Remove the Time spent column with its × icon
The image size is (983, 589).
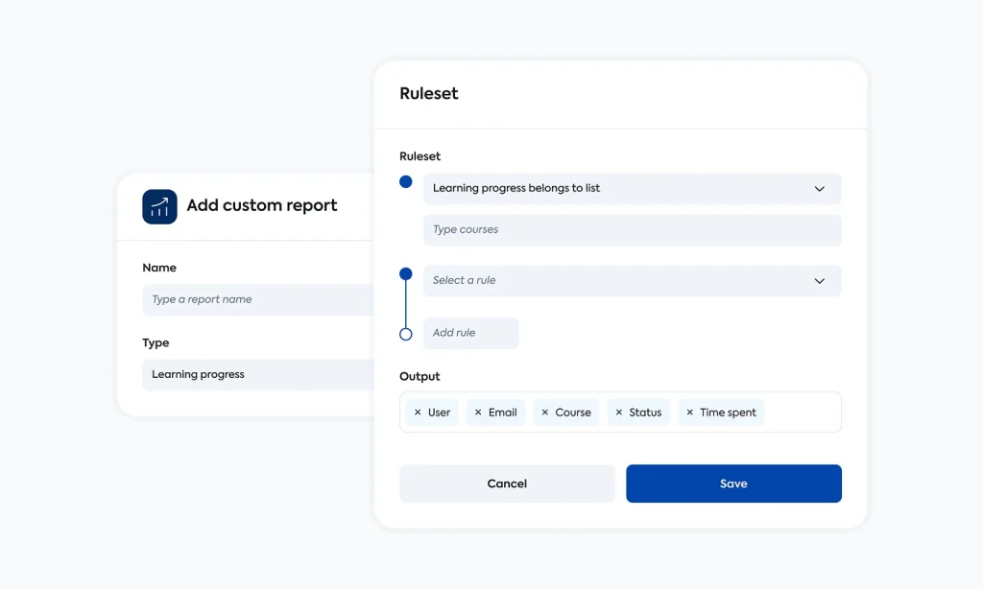688,412
